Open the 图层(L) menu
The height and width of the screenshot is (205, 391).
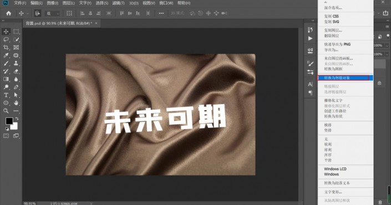click(68, 3)
